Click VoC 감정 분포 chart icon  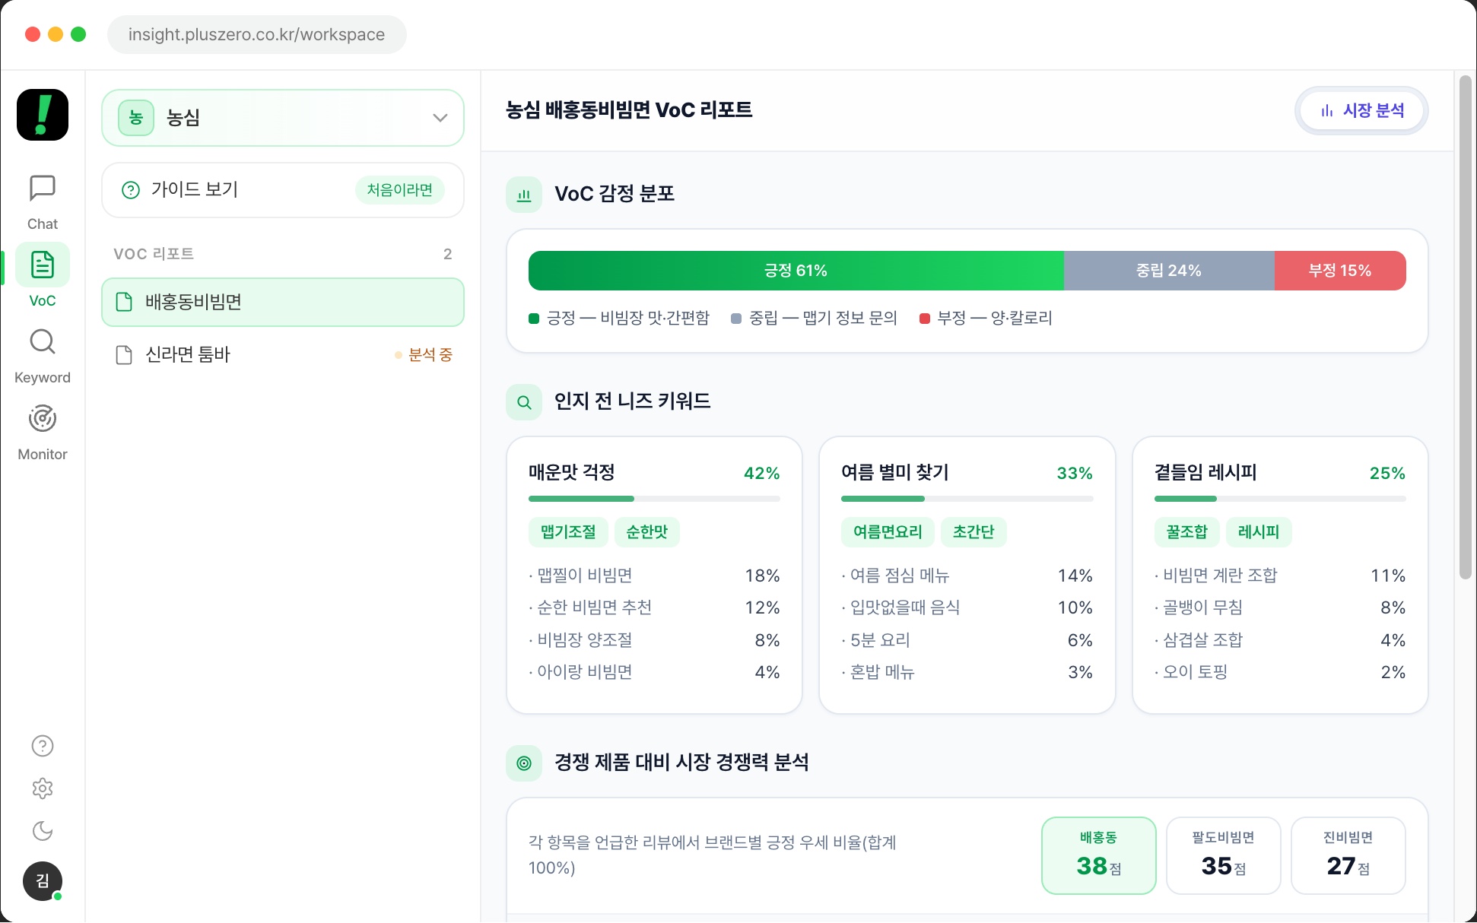point(524,195)
